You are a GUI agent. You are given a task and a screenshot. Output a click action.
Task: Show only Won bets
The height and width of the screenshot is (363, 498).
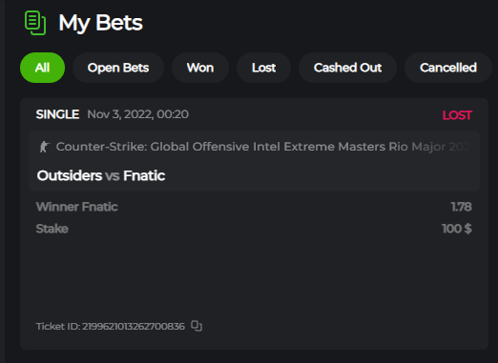[200, 68]
